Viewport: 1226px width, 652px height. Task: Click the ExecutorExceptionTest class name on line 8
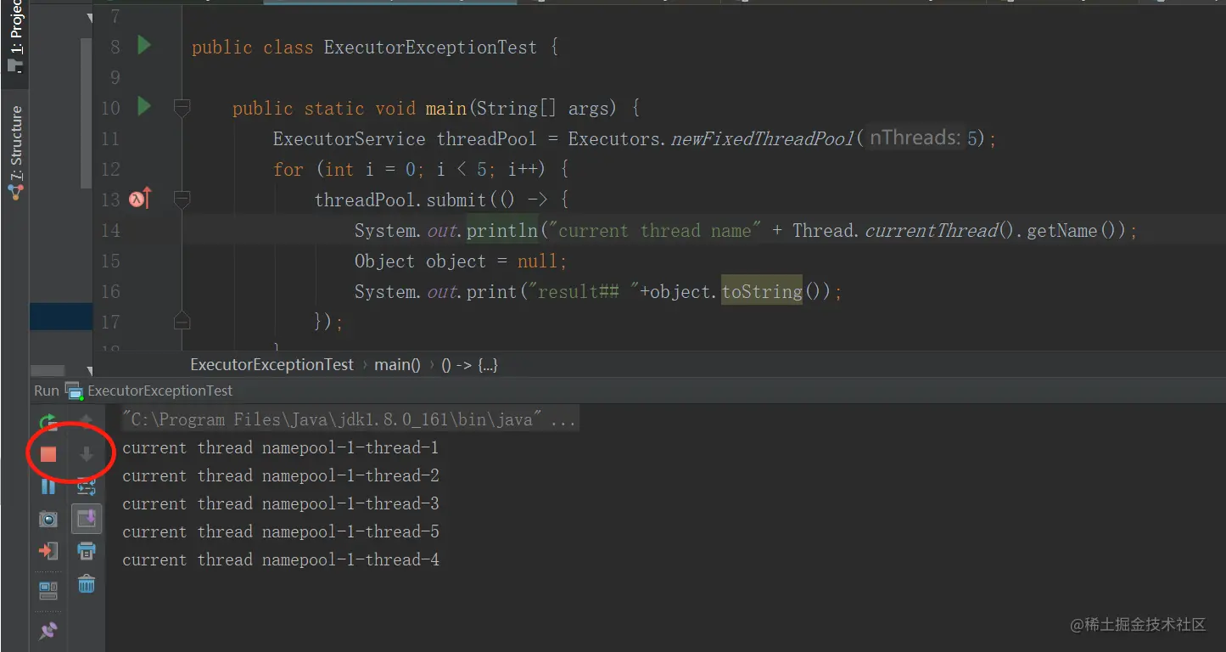tap(430, 47)
